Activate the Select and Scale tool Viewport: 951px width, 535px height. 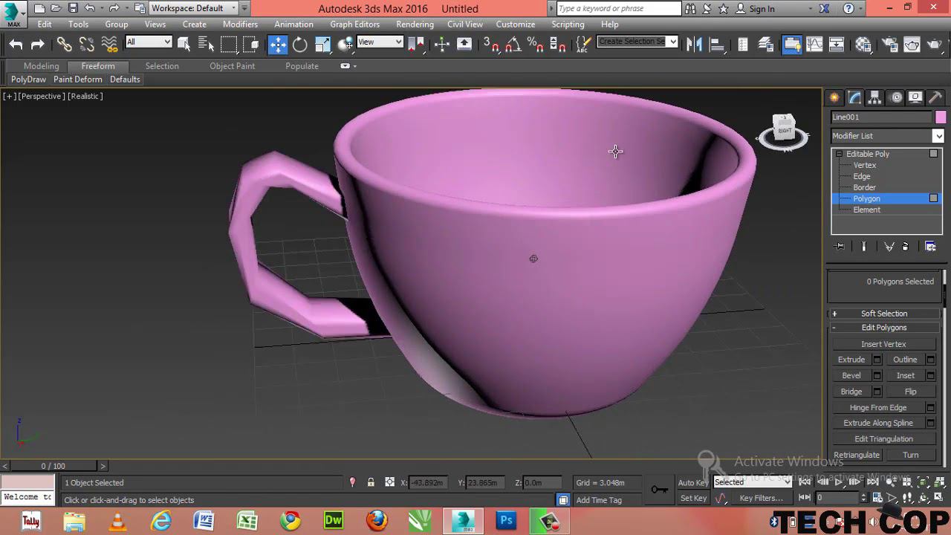click(322, 45)
